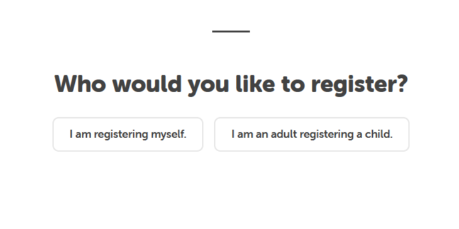Click the word "register?" in the heading
Viewport: 459px width, 229px height.
[360, 85]
